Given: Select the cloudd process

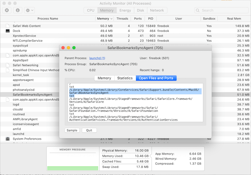Looking at the screenshot, I should (18, 109).
